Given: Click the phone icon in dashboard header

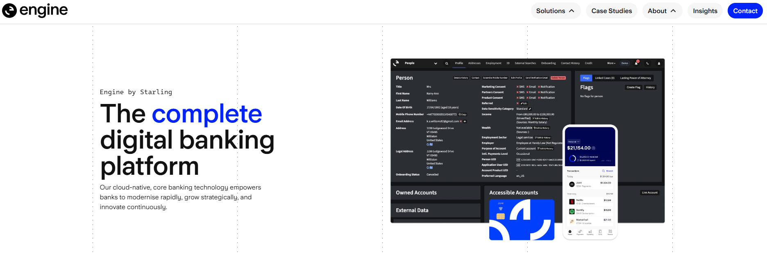Looking at the screenshot, I should pyautogui.click(x=647, y=63).
